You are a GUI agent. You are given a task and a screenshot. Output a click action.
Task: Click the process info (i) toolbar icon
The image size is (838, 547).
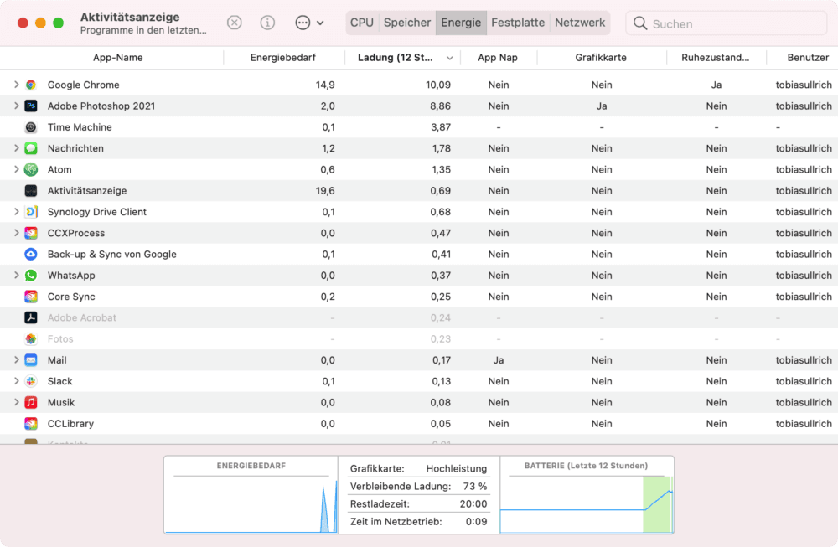[267, 23]
